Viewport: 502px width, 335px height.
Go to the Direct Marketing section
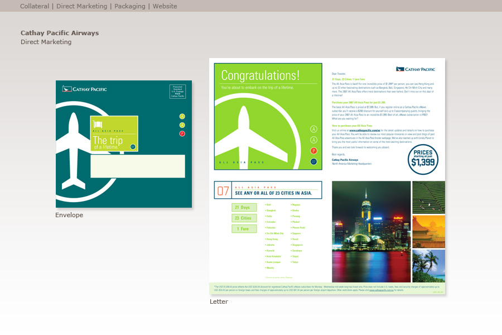(x=81, y=6)
